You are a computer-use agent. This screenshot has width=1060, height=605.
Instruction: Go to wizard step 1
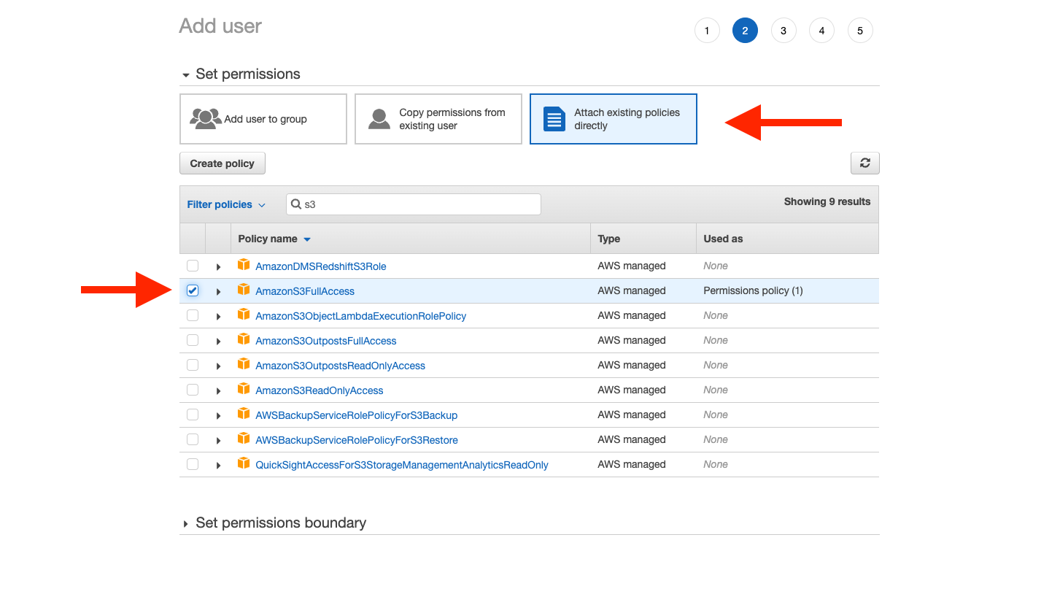pos(707,31)
